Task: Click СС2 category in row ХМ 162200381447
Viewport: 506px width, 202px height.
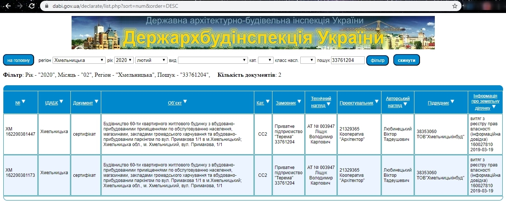Action: [263, 134]
